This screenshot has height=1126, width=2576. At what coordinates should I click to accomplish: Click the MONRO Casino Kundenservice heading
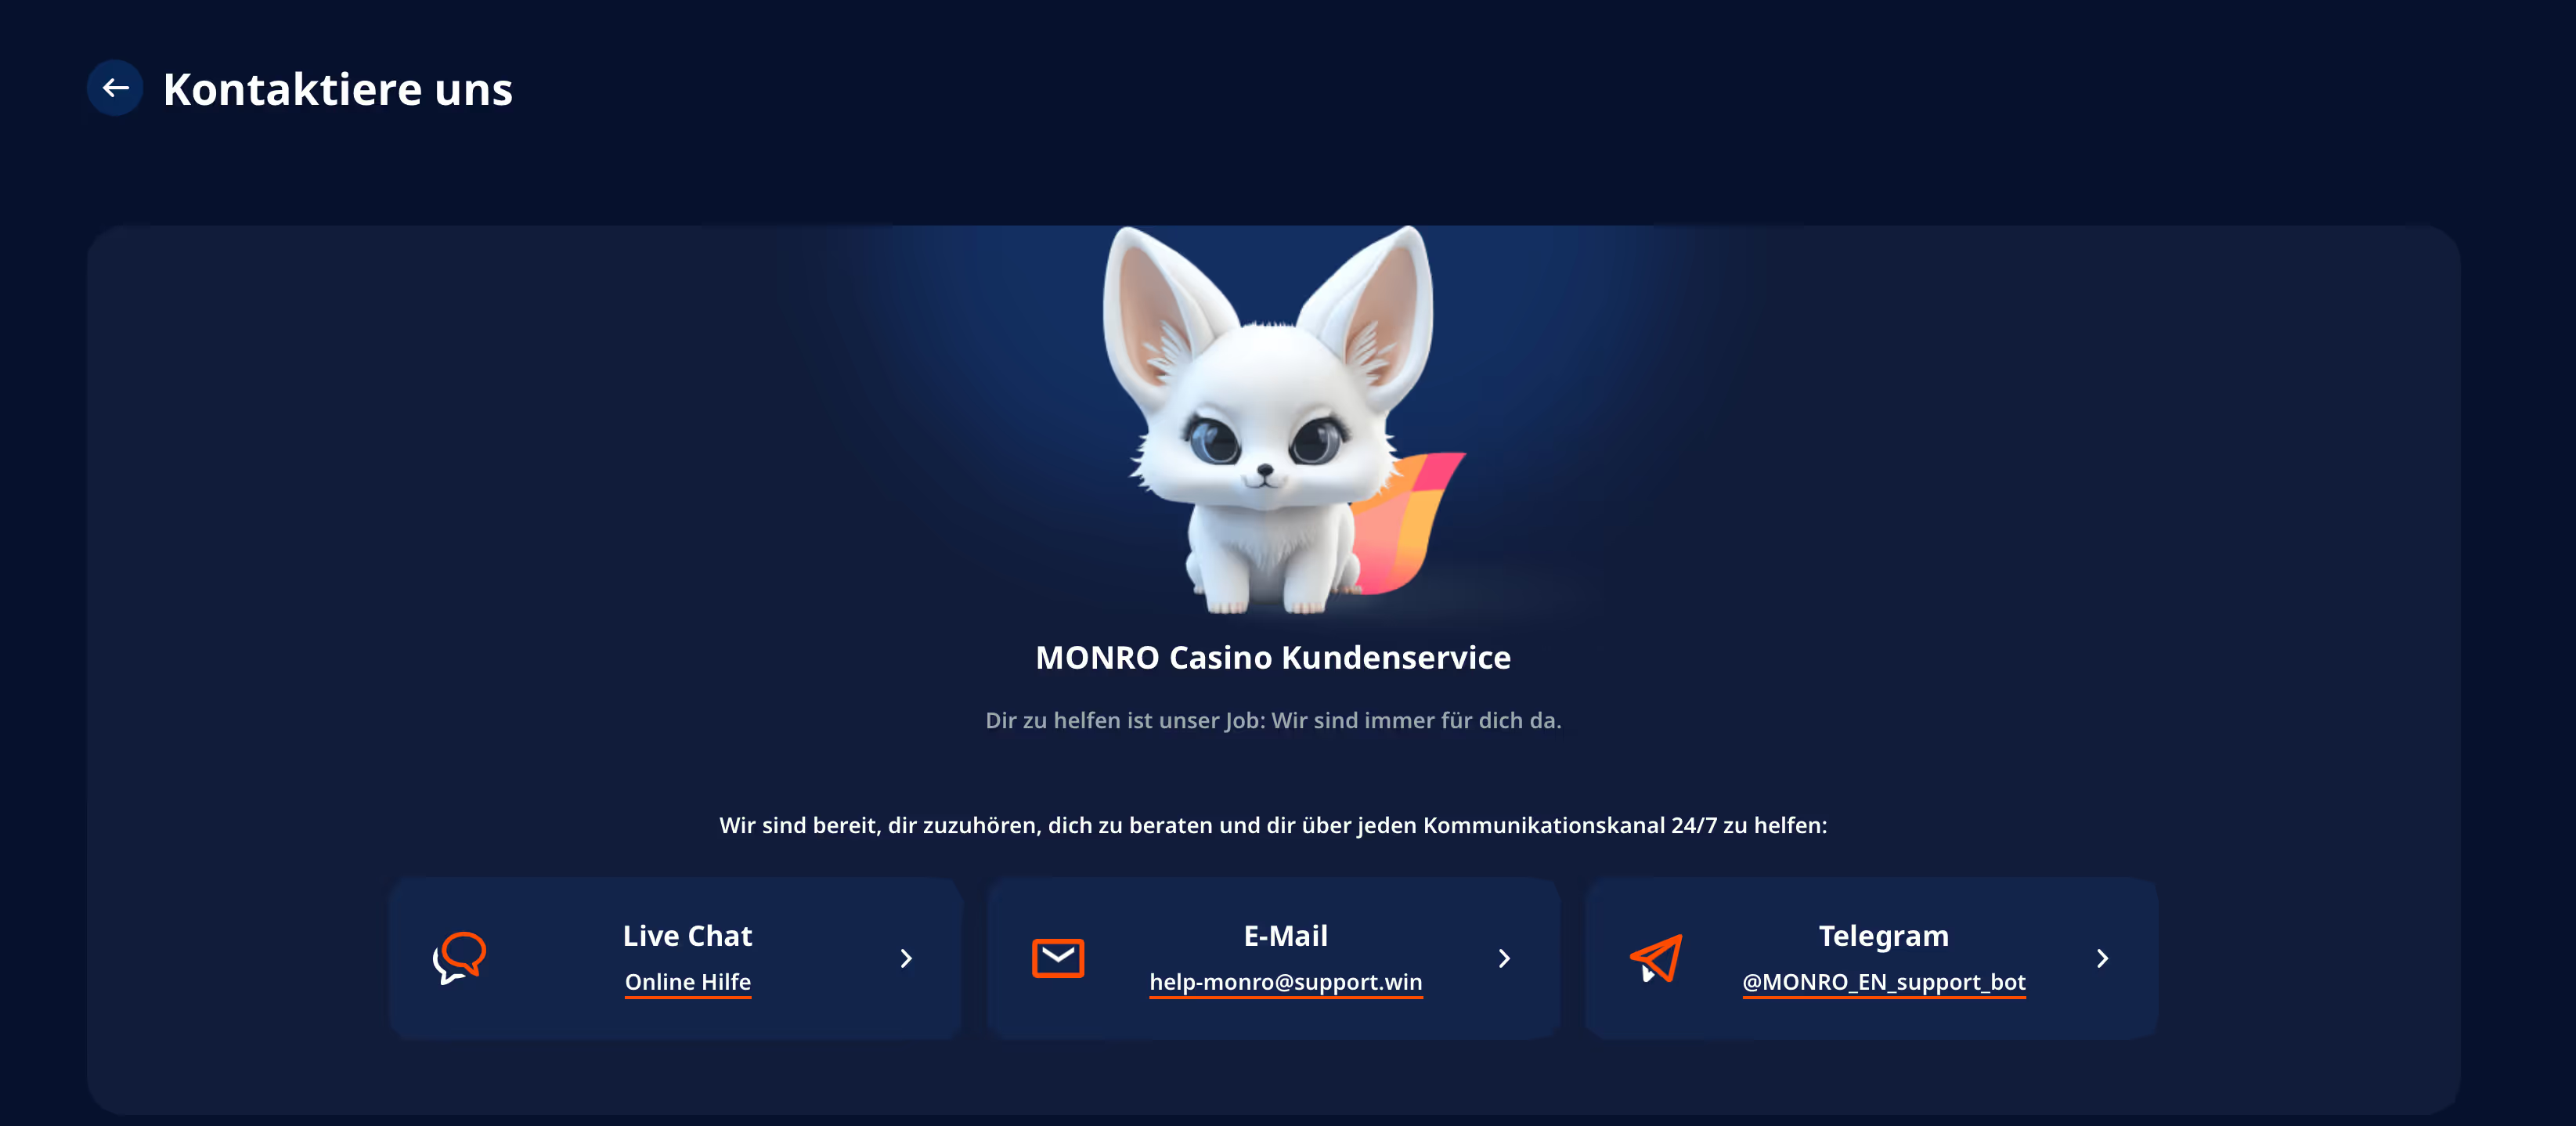coord(1273,657)
